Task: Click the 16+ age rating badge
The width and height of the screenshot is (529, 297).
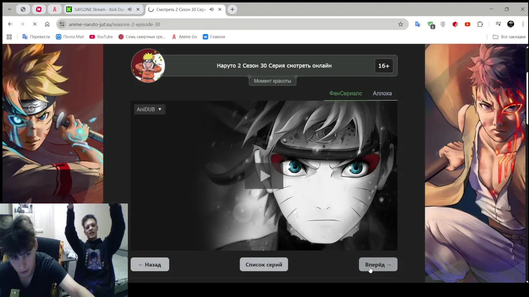Action: 384,66
